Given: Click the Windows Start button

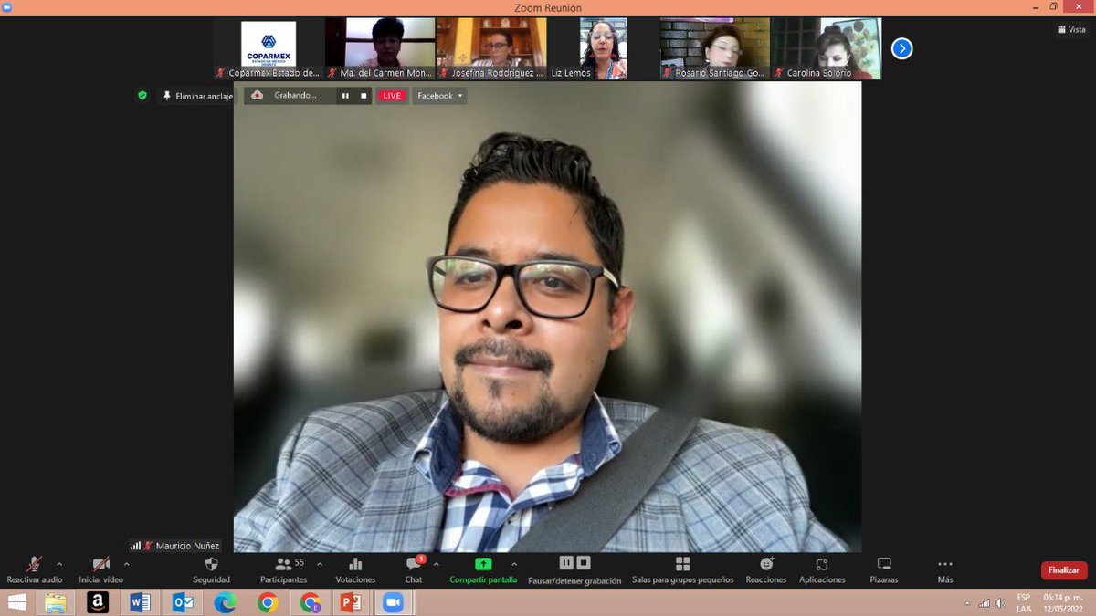Looking at the screenshot, I should coord(16,602).
